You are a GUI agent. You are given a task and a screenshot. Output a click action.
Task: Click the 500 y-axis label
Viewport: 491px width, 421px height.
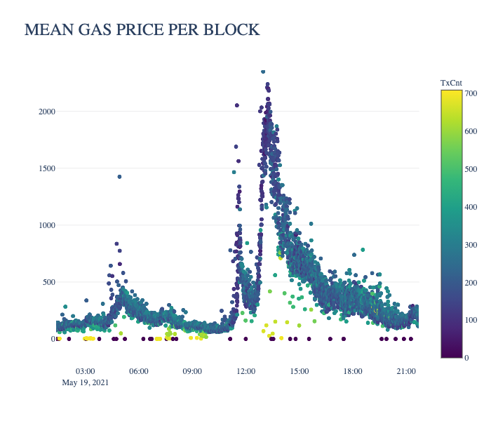49,282
